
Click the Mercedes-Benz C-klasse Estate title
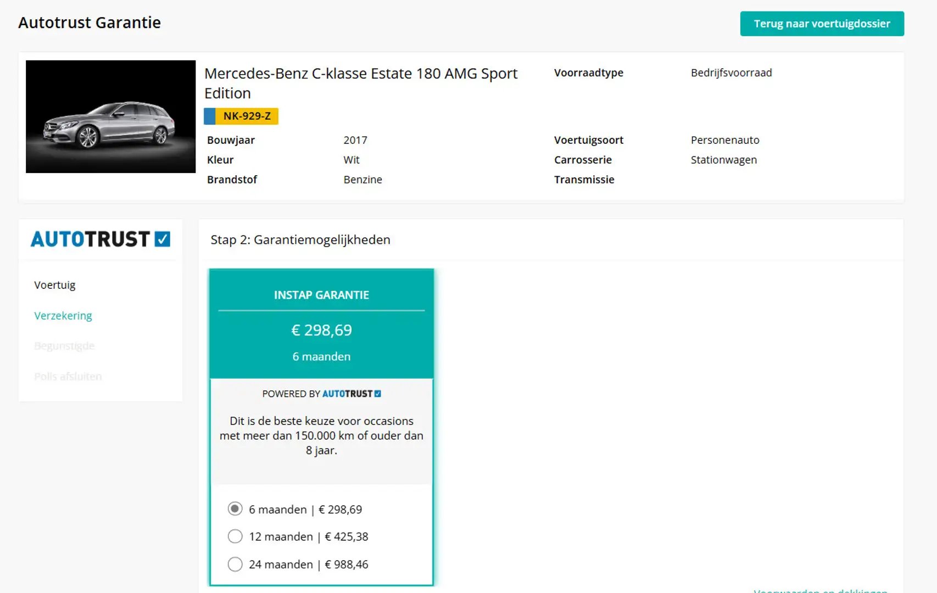361,83
